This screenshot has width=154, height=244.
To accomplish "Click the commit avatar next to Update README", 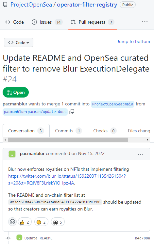I will [x=19, y=238].
